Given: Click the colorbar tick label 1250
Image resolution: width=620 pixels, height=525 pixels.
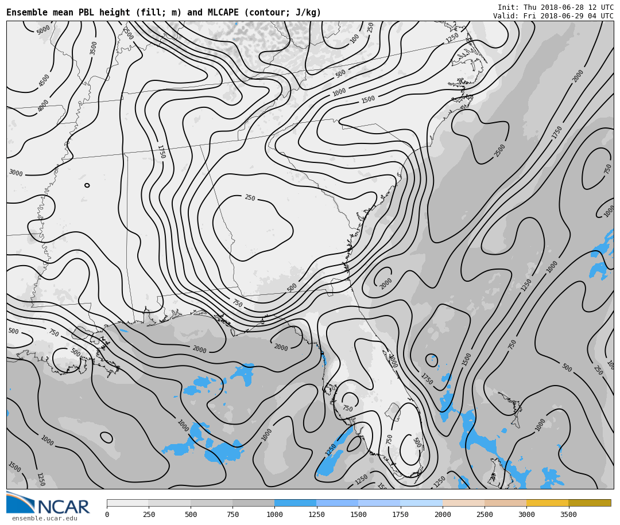Looking at the screenshot, I should [316, 514].
